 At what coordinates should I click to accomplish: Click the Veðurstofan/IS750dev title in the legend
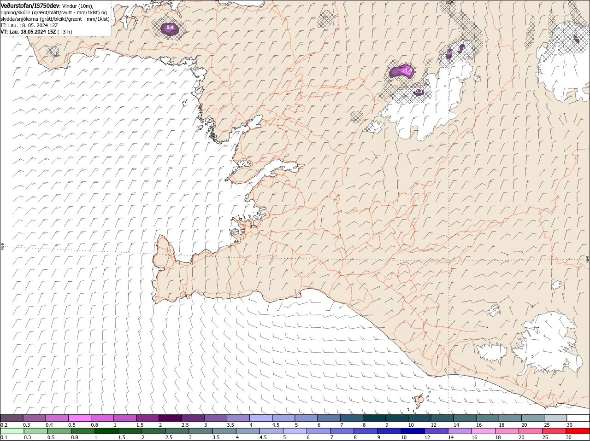click(30, 5)
